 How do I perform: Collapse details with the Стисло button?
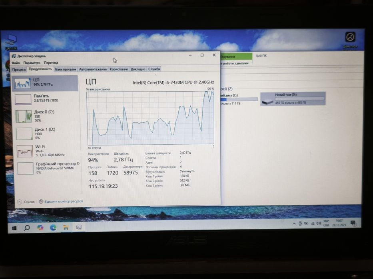pyautogui.click(x=26, y=202)
